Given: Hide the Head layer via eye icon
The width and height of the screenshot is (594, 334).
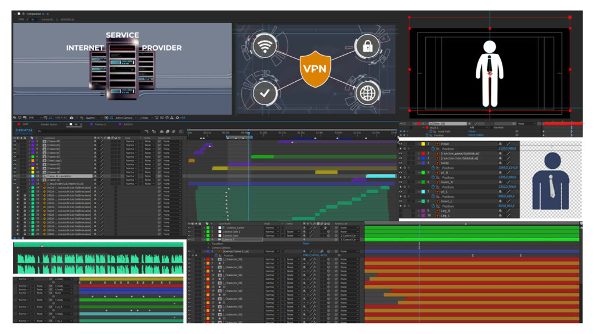Looking at the screenshot, I should click(x=401, y=144).
